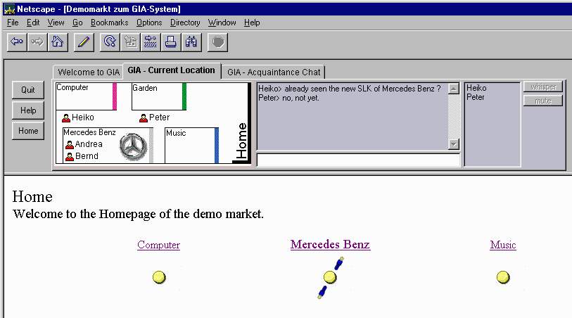Click the chat scrollbar down arrow
Screen dimensions: 572x318
click(x=453, y=144)
